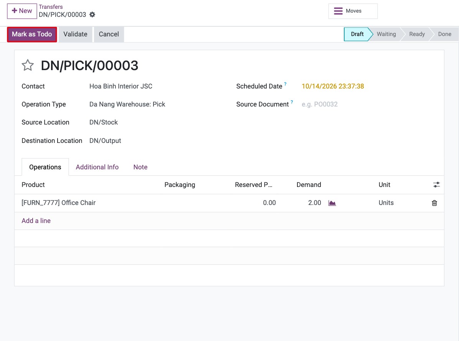Image resolution: width=459 pixels, height=341 pixels.
Task: Open the optional columns settings icon
Action: pos(436,185)
